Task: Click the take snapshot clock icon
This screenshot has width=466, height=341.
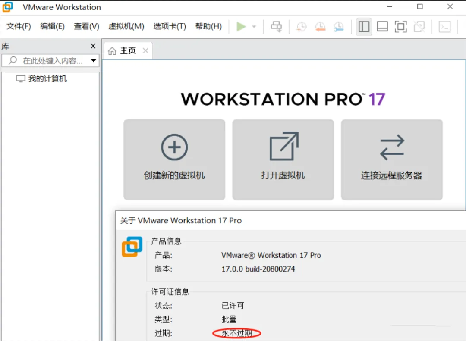Action: point(301,27)
